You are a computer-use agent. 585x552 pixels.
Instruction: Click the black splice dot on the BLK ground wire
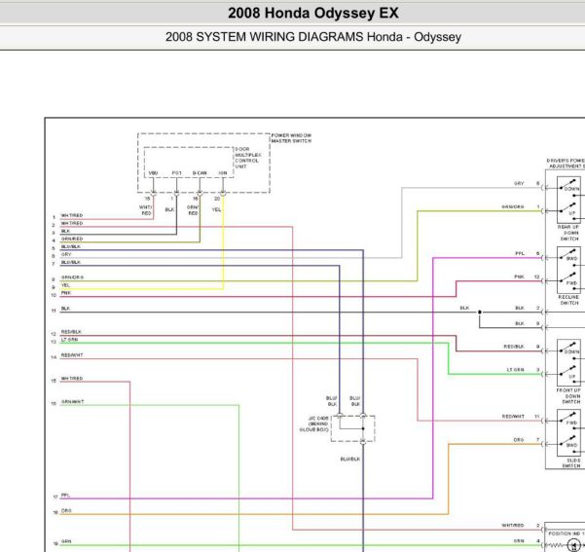480,312
